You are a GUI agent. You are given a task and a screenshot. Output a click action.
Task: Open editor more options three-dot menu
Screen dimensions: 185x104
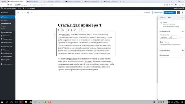coord(182,12)
